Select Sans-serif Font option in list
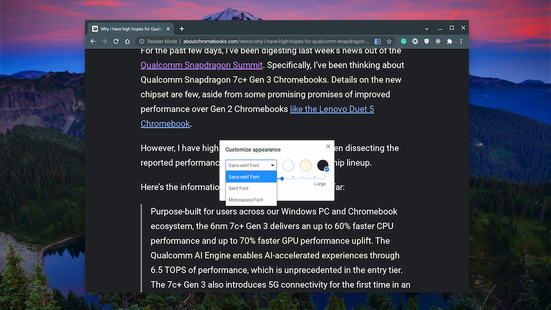Viewport: 551px width, 310px height. coord(251,177)
